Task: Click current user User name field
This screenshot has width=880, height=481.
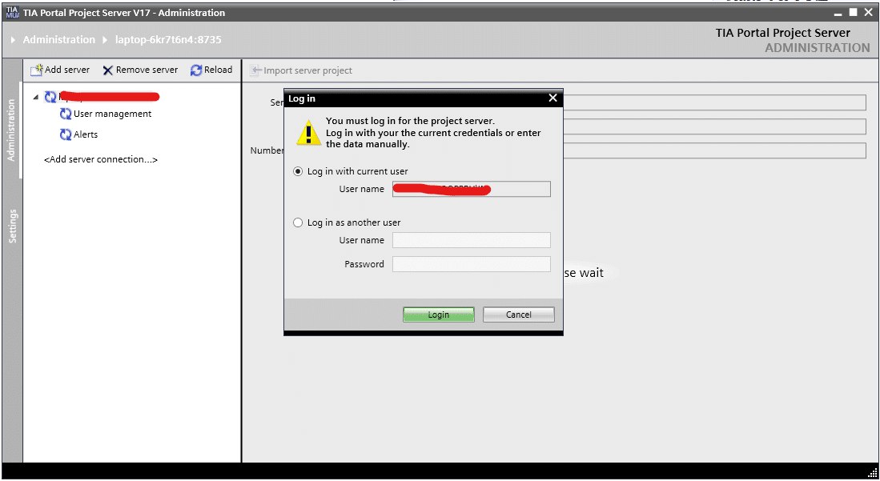Action: point(472,189)
